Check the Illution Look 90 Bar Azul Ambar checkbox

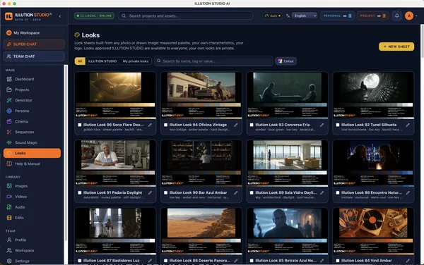(165, 192)
